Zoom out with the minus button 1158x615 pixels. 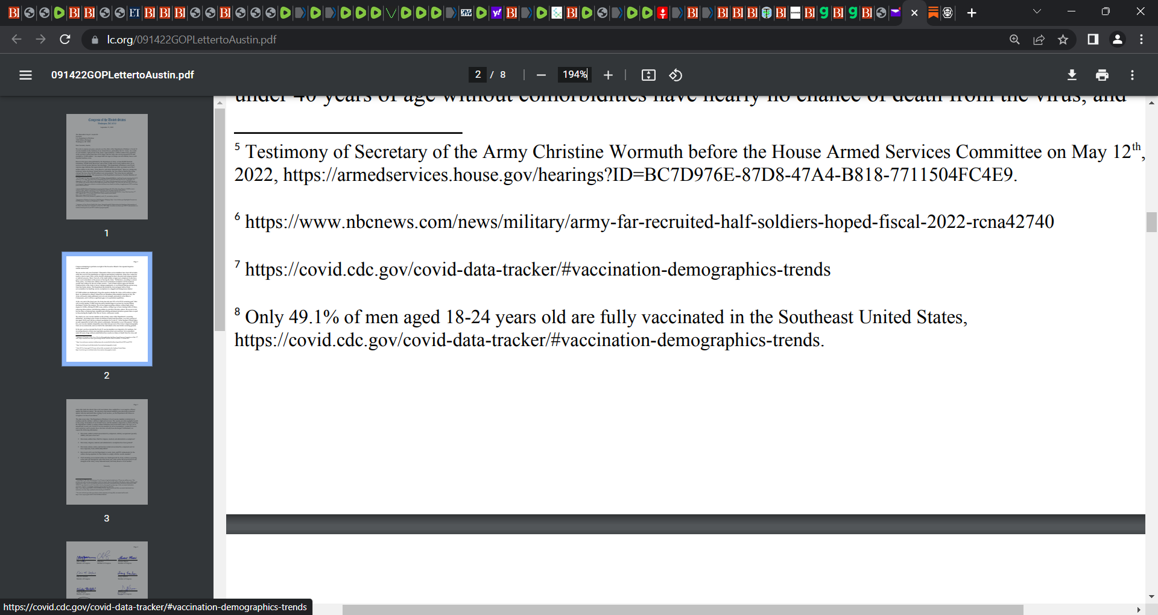[541, 75]
